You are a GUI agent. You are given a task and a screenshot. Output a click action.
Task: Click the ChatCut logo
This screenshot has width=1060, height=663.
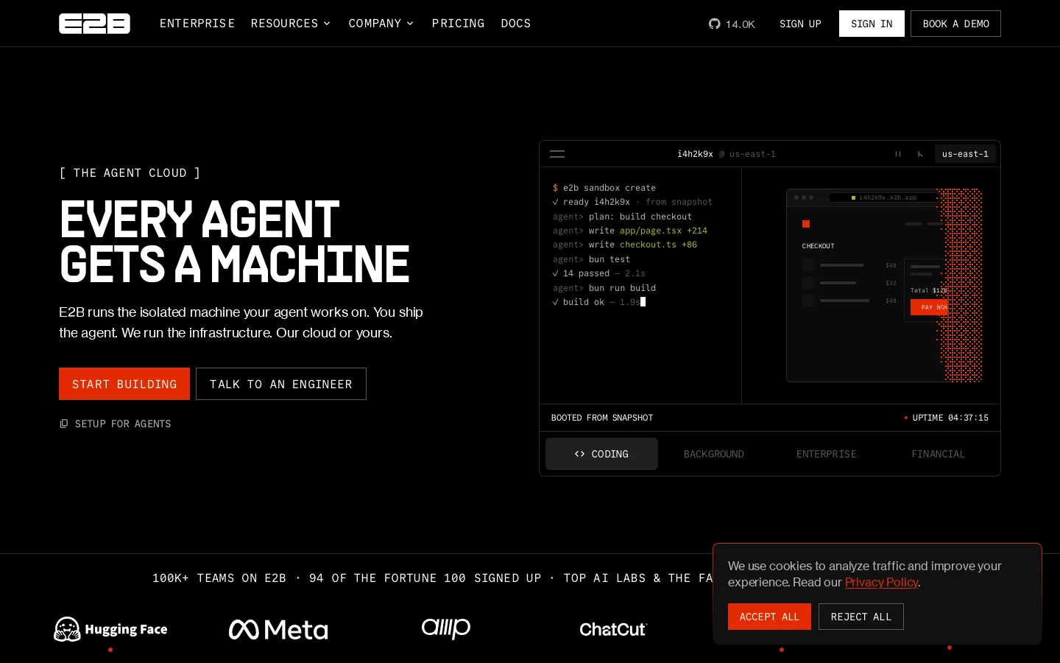613,629
